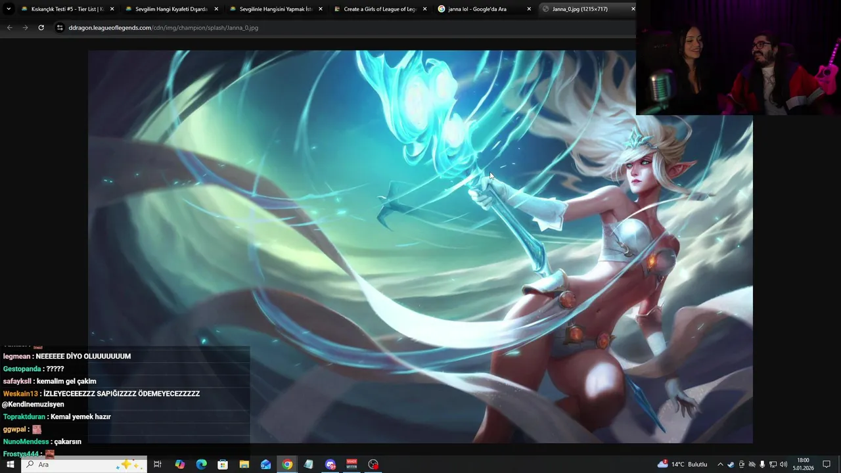Viewport: 841px width, 473px height.
Task: Open the Windows Start menu
Action: [x=10, y=464]
